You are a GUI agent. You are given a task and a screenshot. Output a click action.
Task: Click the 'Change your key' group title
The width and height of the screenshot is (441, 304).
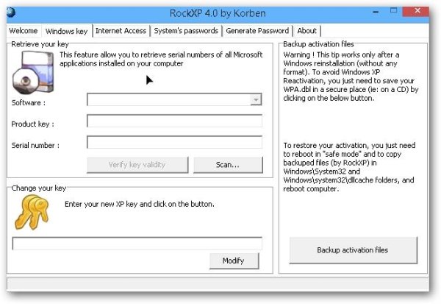tap(39, 188)
